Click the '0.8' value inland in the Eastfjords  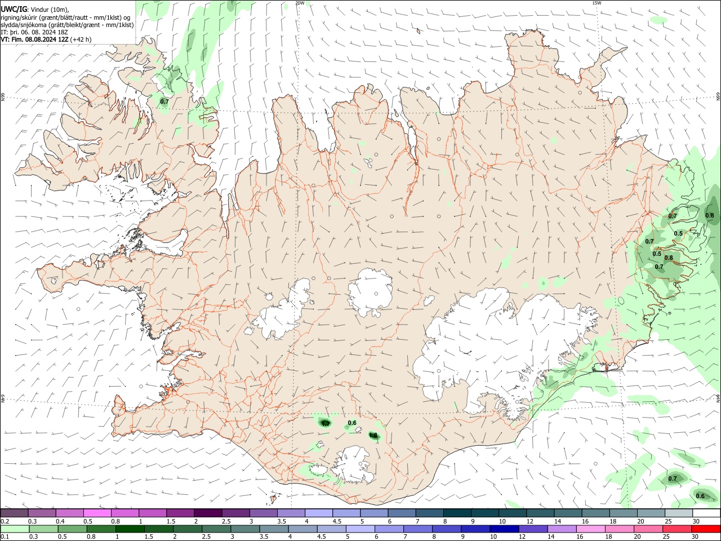point(669,258)
